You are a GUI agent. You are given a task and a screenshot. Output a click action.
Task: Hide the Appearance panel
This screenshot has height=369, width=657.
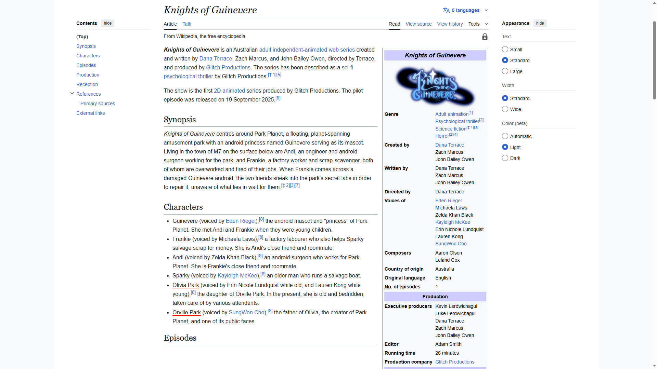[540, 23]
